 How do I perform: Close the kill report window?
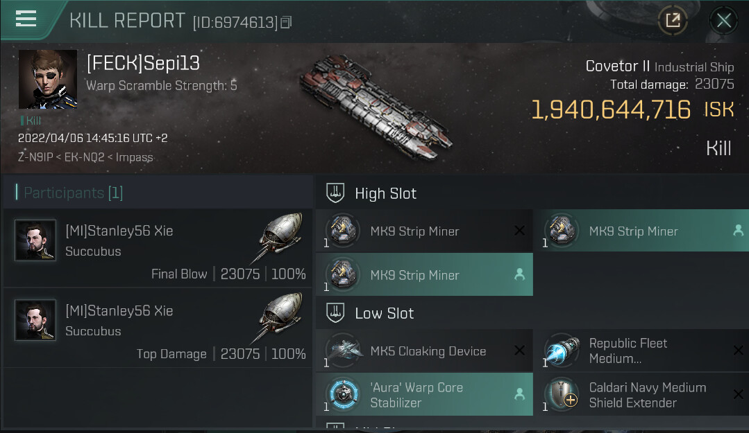click(723, 20)
